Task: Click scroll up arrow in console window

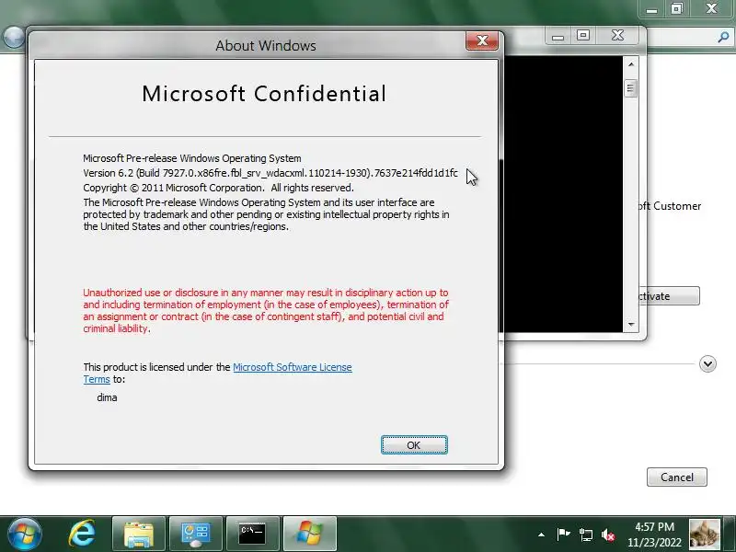Action: [x=631, y=64]
